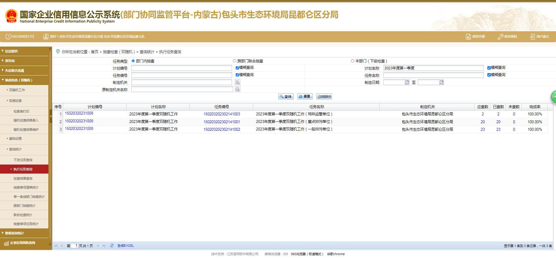This screenshot has height=258, width=556.
Task: Click bar chart icon for 企业信用风险查询
Action: pyautogui.click(x=6, y=243)
